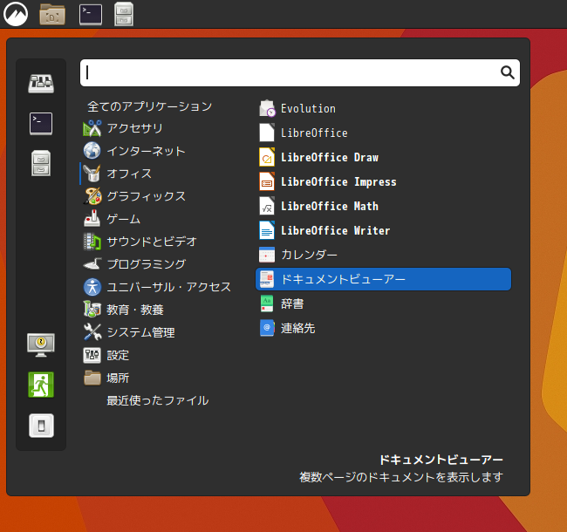Launch LibreOffice Impress

pyautogui.click(x=383, y=181)
